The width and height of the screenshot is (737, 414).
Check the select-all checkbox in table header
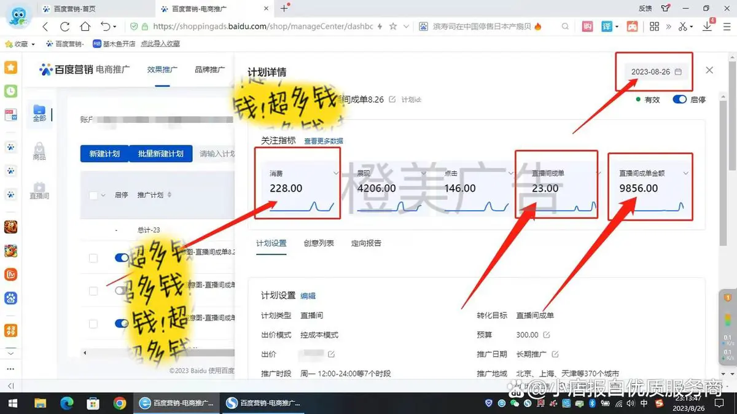(x=93, y=195)
